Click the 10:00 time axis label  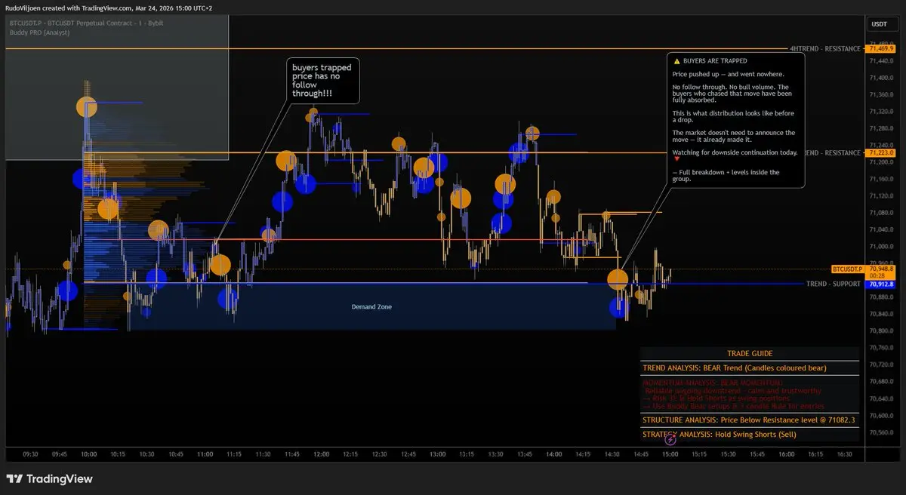[89, 454]
